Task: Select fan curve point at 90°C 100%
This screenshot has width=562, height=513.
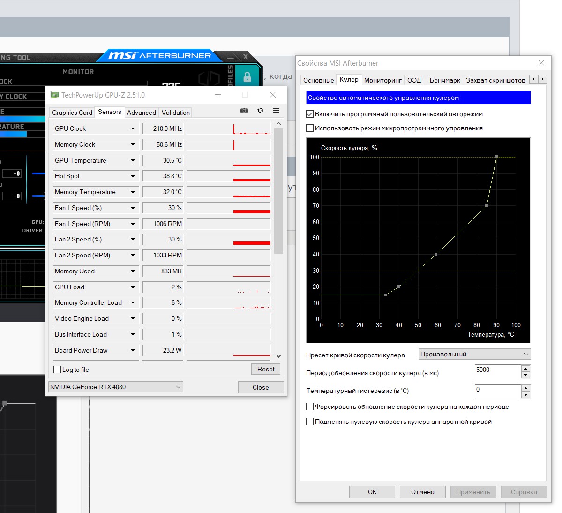Action: [496, 157]
